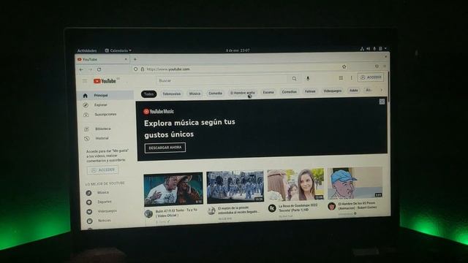This screenshot has width=468, height=263.
Task: Click the YouTube logo
Action: click(105, 81)
